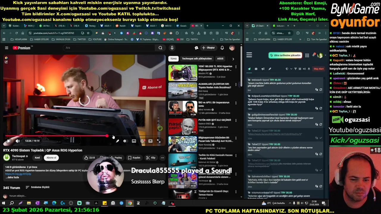
Task: Click the Skip Alert button
Action: click(318, 69)
